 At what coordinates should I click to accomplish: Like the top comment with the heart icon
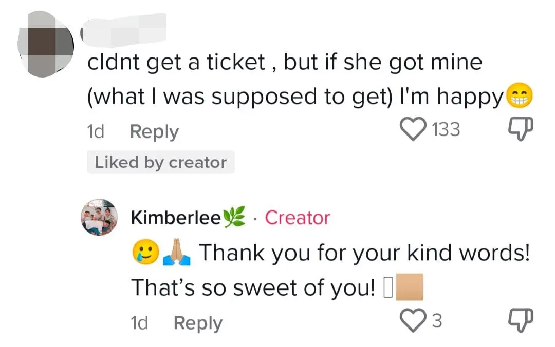[412, 129]
